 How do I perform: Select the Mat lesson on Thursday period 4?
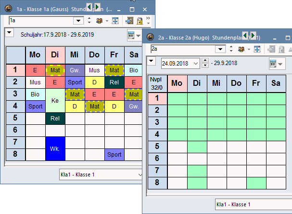point(95,107)
